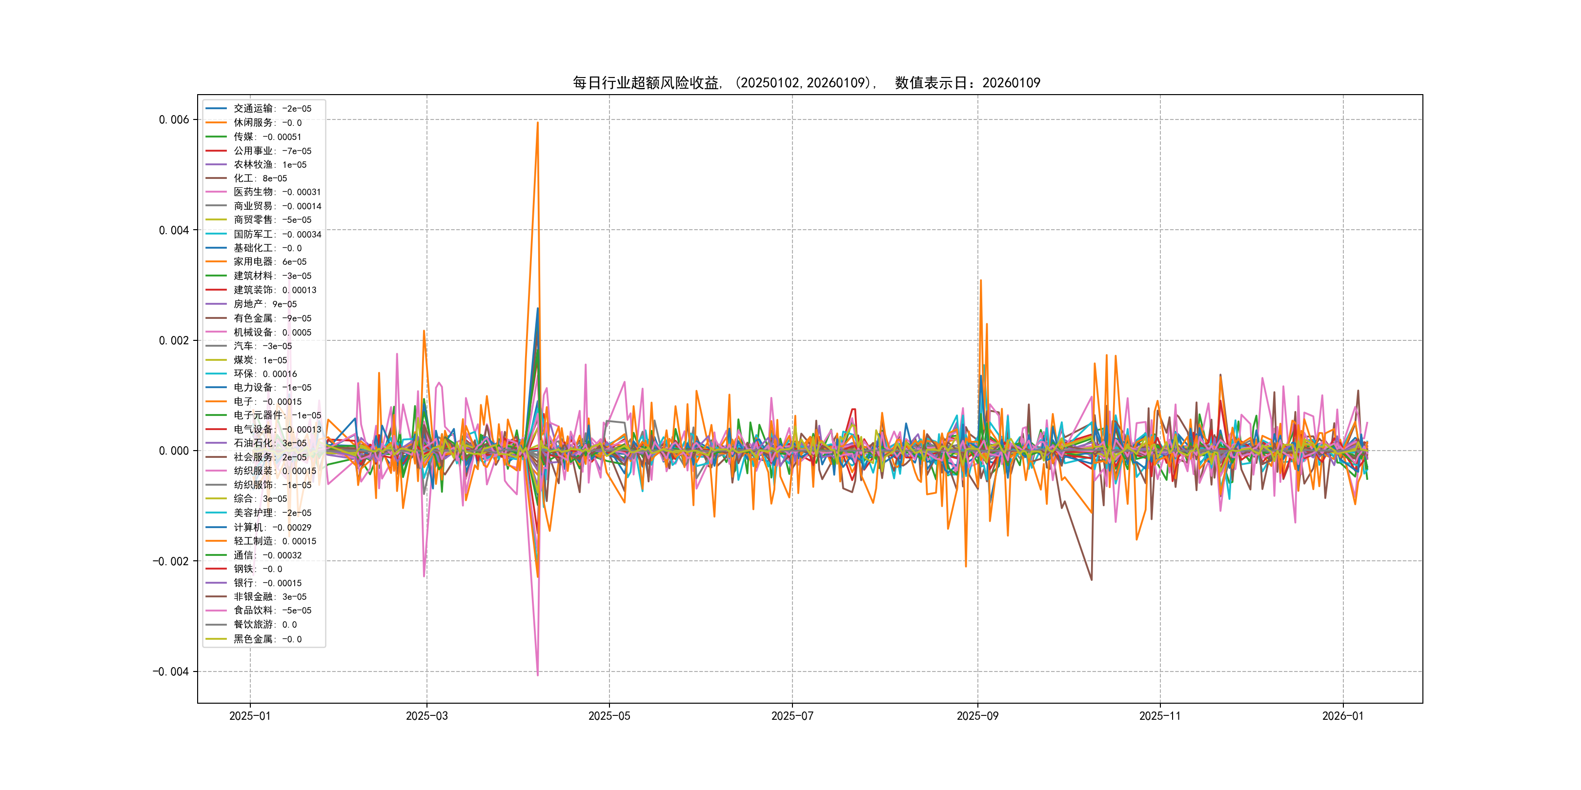Click the 食品饮料 legend color line
The height and width of the screenshot is (790, 1581).
point(216,610)
